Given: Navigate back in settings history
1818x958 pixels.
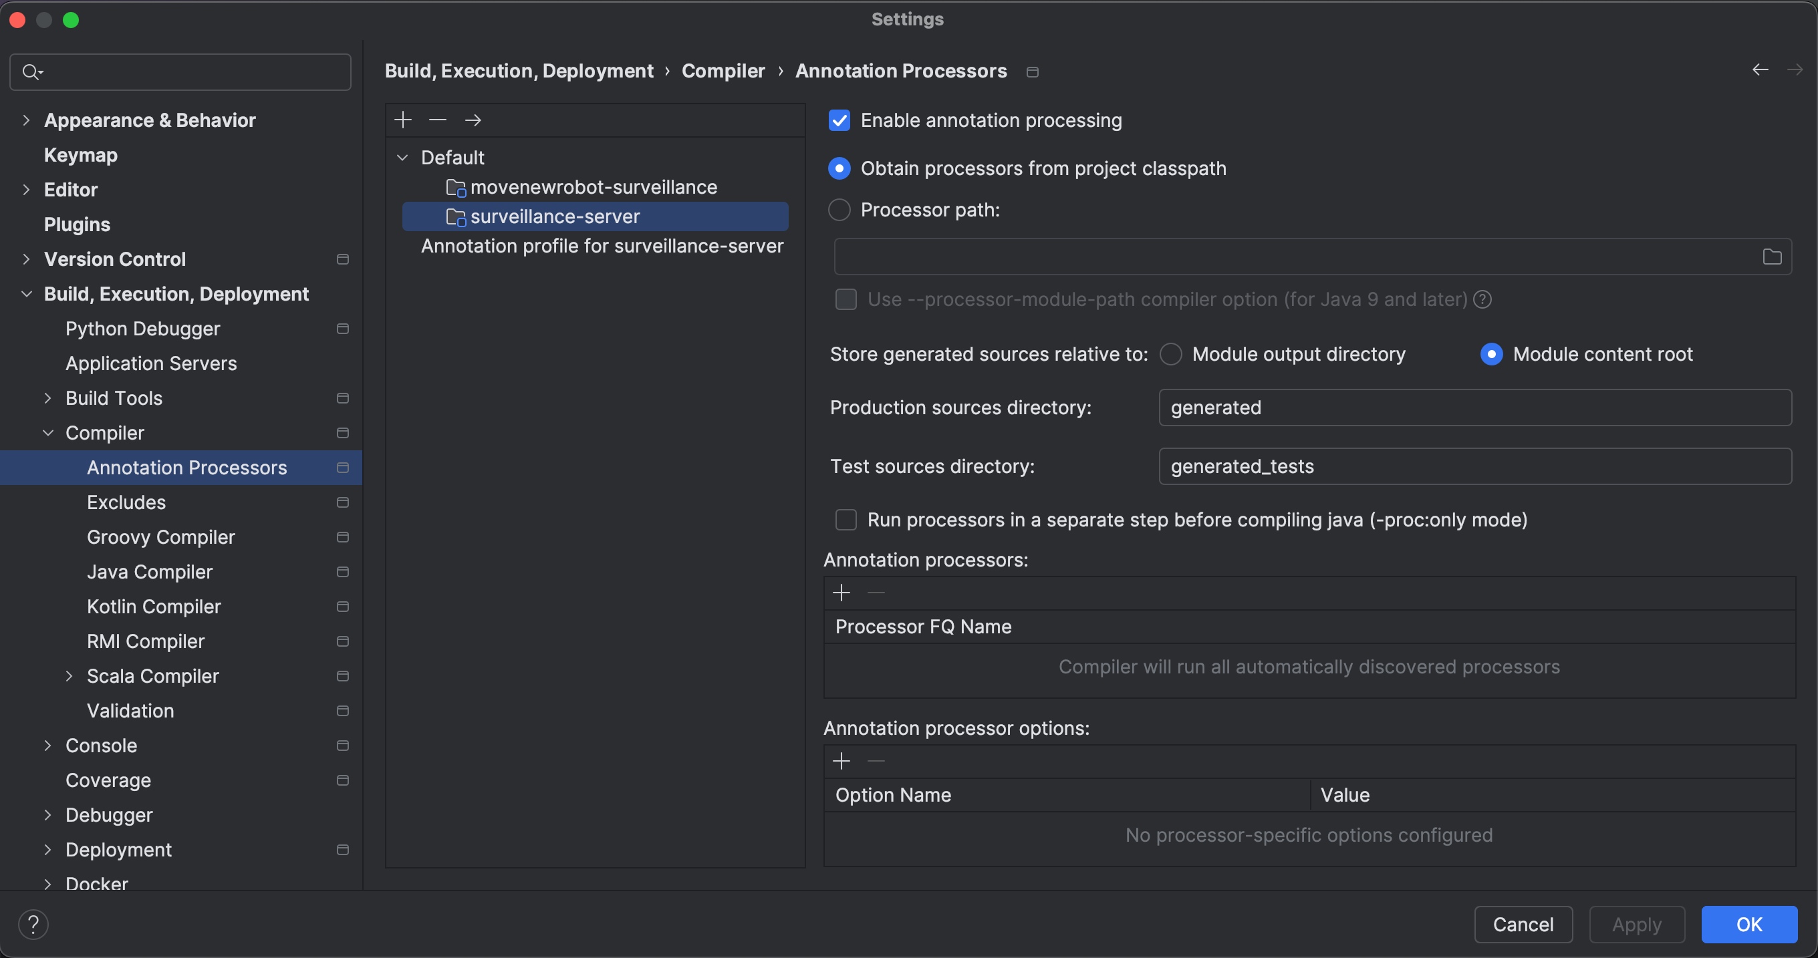Looking at the screenshot, I should tap(1760, 70).
